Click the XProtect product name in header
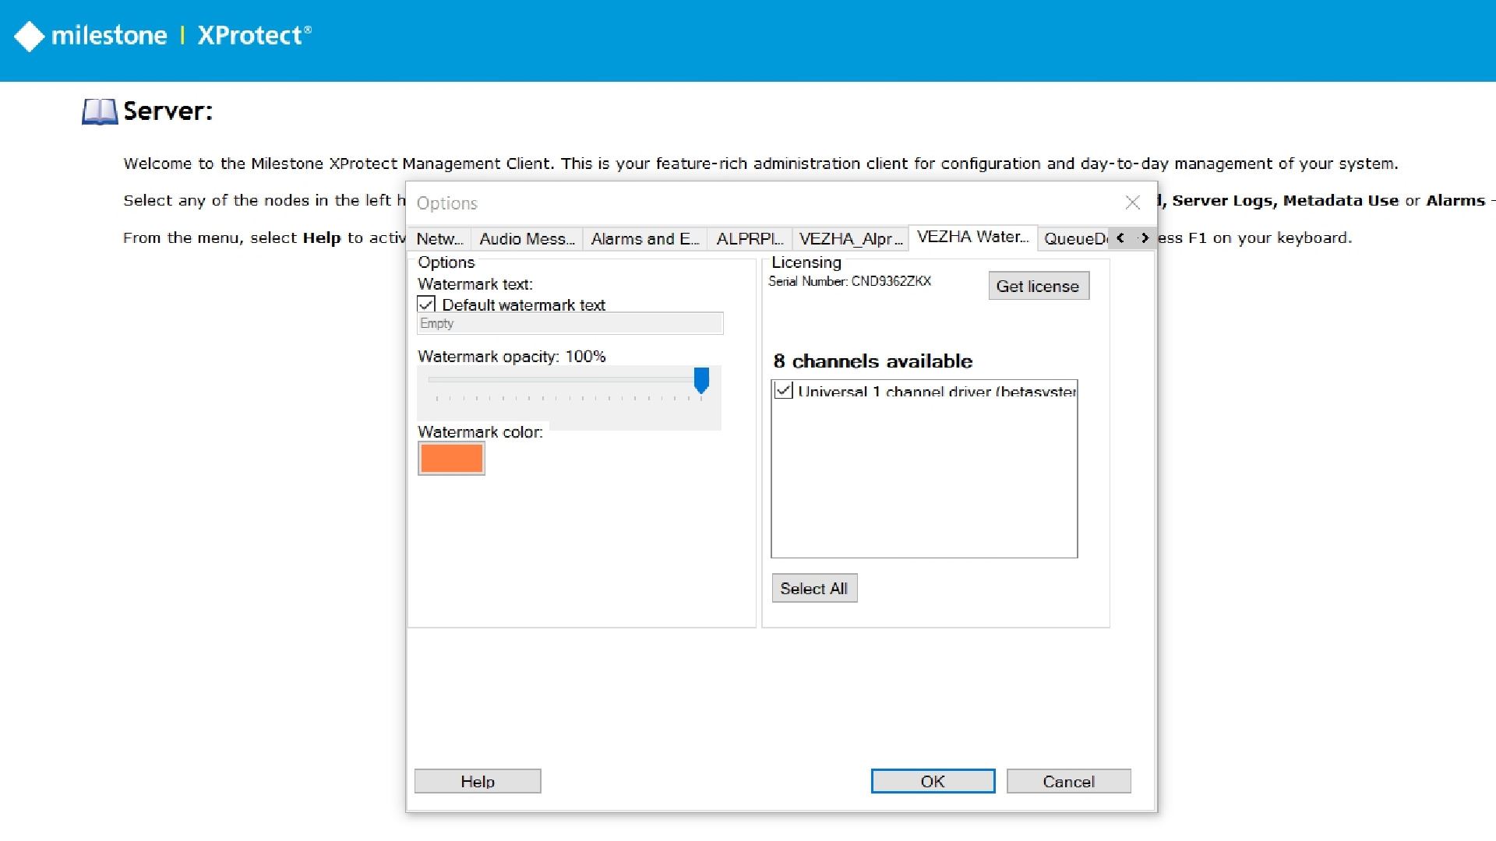Viewport: 1496px width, 841px height. 254,36
